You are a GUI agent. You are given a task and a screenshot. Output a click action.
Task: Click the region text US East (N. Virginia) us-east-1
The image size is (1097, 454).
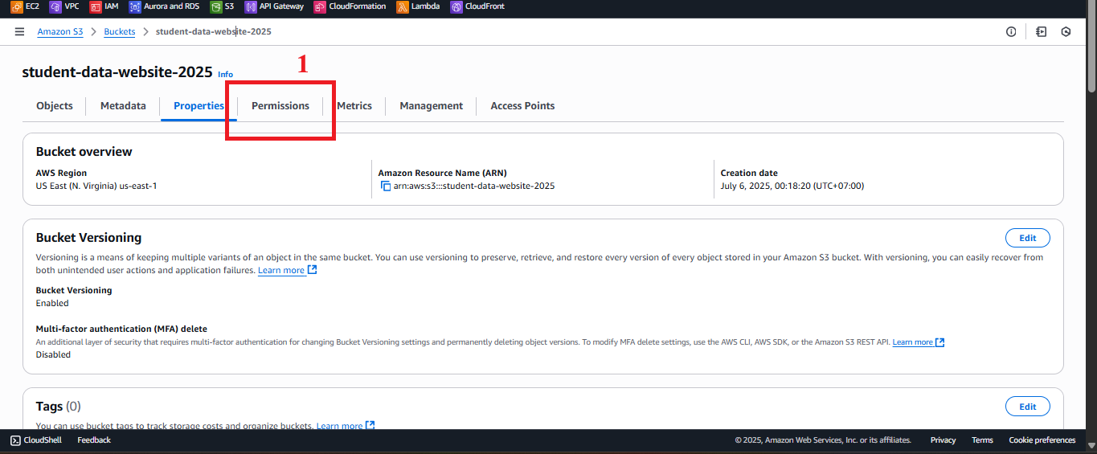(x=96, y=186)
